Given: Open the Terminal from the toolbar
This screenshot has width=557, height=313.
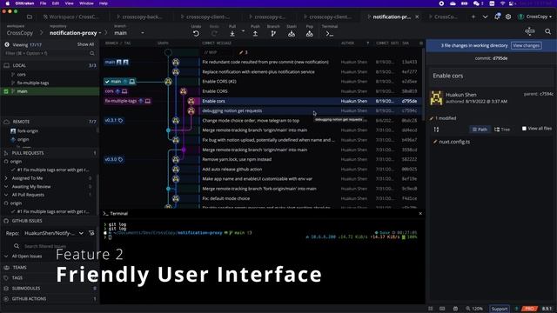Looking at the screenshot, I should coord(329,33).
